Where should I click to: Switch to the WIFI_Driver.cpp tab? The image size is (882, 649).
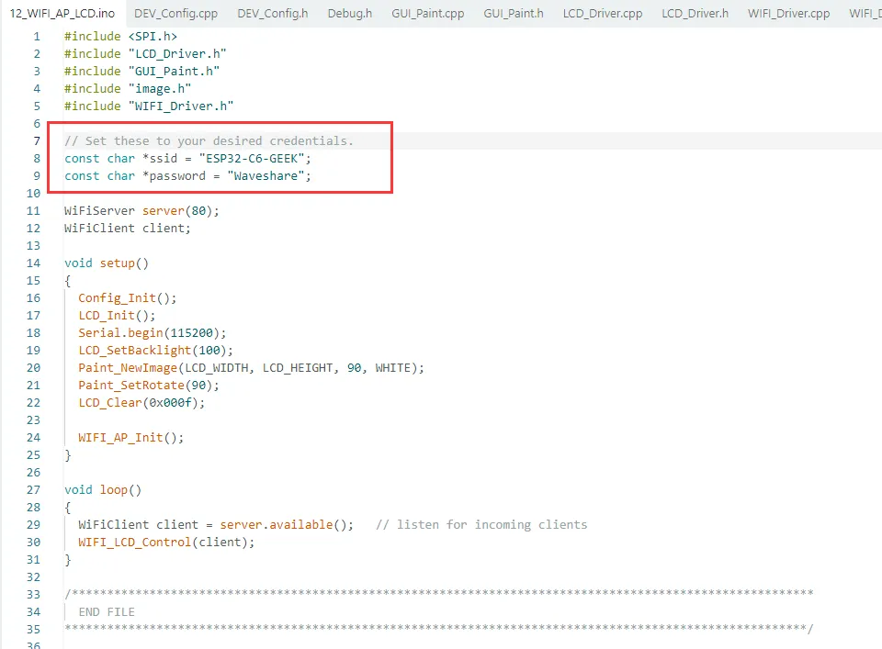[788, 14]
